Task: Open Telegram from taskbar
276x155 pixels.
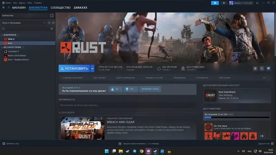Action: coord(135,151)
